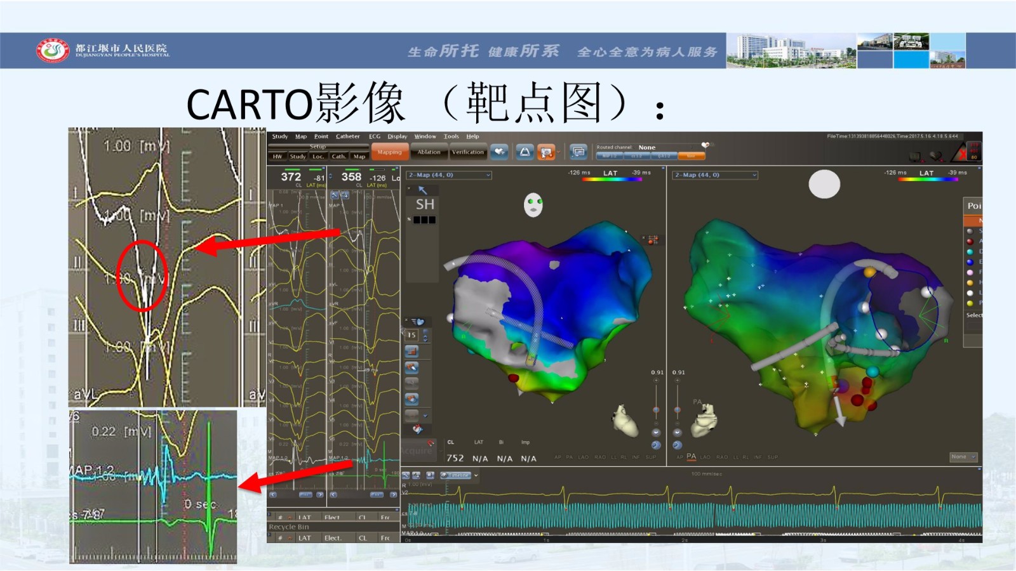Select SUP orientation in left map view
The image size is (1016, 571).
(x=651, y=457)
